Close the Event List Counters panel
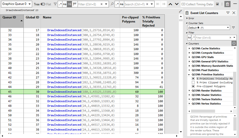The width and height of the screenshot is (239, 138). pyautogui.click(x=234, y=13)
